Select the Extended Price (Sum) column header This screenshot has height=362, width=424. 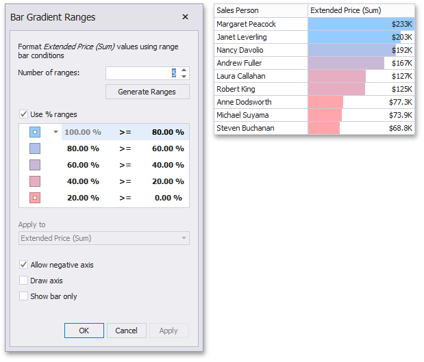click(x=361, y=10)
